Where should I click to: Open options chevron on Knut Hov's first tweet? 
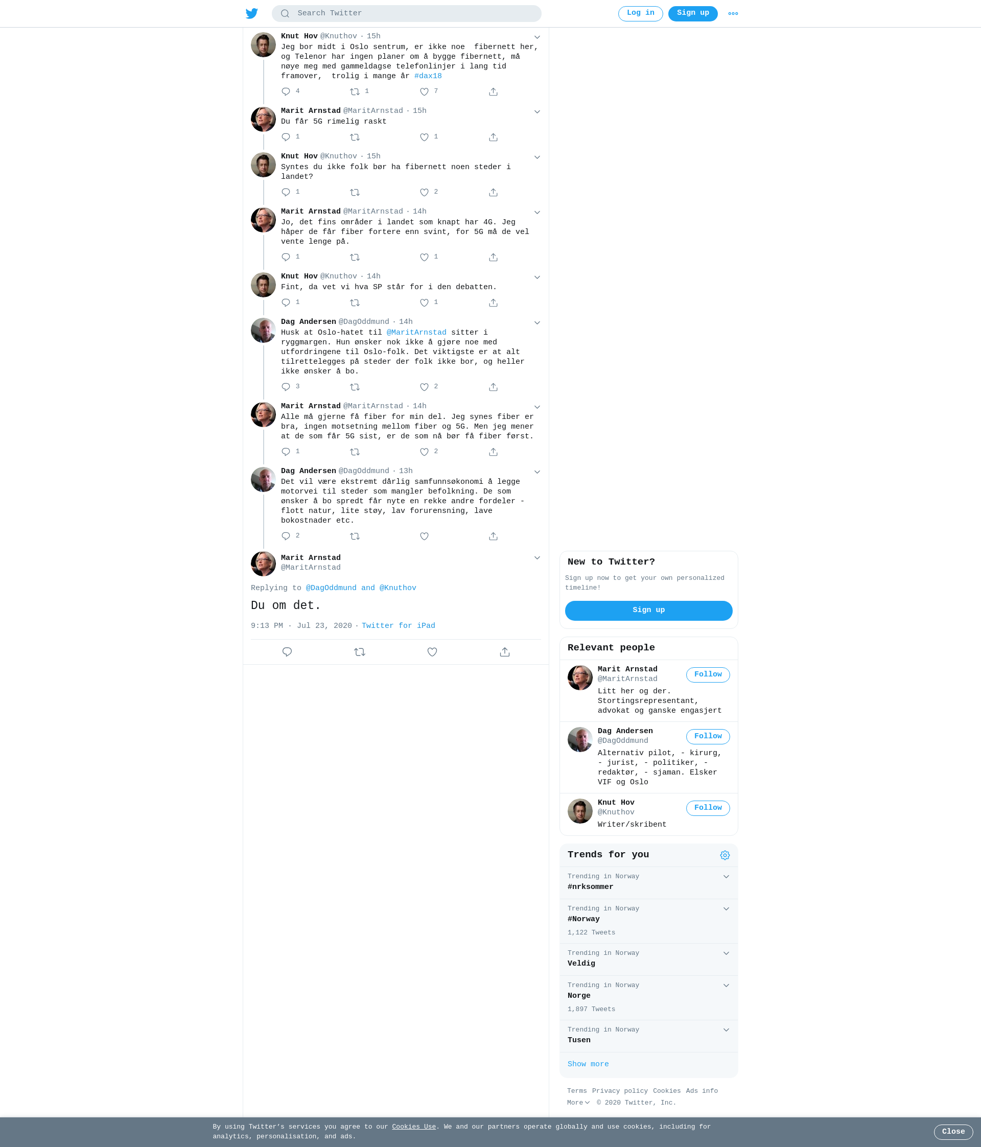tap(537, 37)
